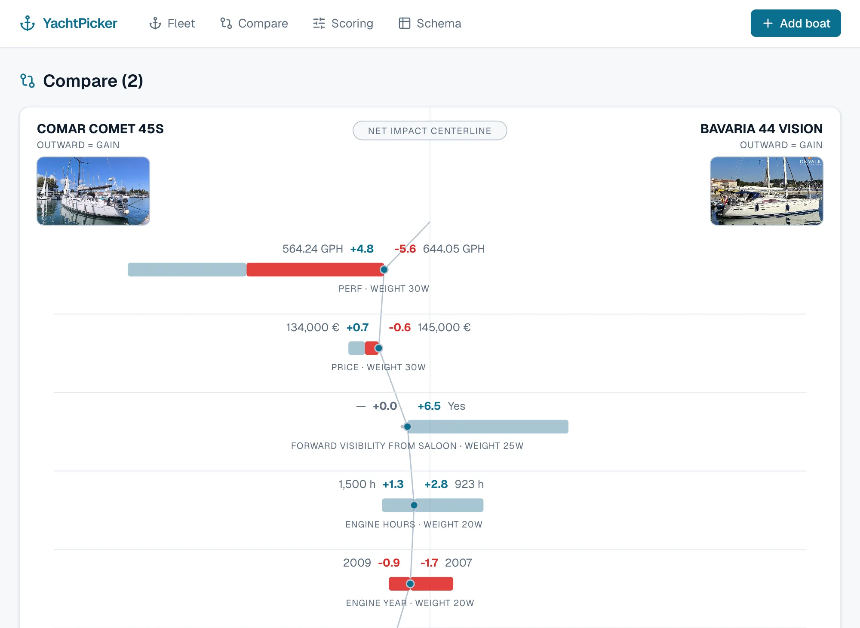Click the COMAR COMET 45S title
860x628 pixels.
pyautogui.click(x=100, y=129)
